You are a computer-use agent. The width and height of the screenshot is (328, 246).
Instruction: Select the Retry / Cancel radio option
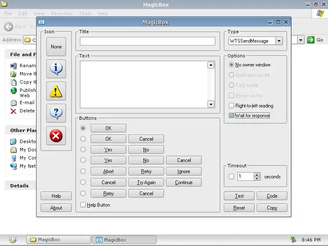coord(83,193)
